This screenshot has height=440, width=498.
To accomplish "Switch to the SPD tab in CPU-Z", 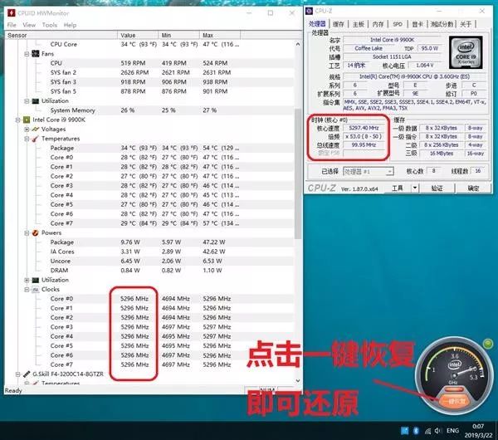I will coord(398,24).
